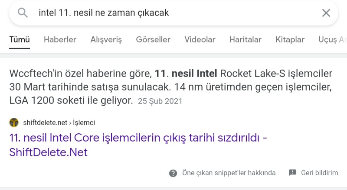
Task: Go to the Haritalar tab
Action: (x=246, y=40)
